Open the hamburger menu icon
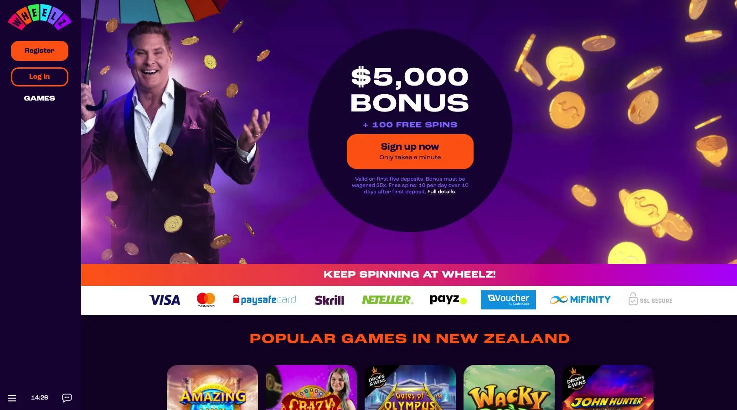The width and height of the screenshot is (737, 410). (12, 398)
